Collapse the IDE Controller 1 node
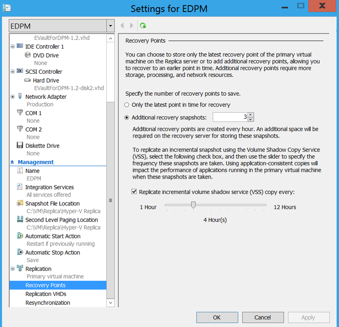This screenshot has width=339, height=327. pyautogui.click(x=12, y=46)
